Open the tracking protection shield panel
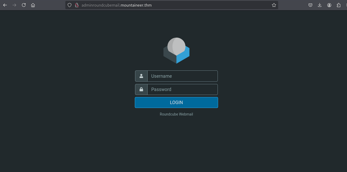Screen dimensions: 347x172 [x=70, y=5]
